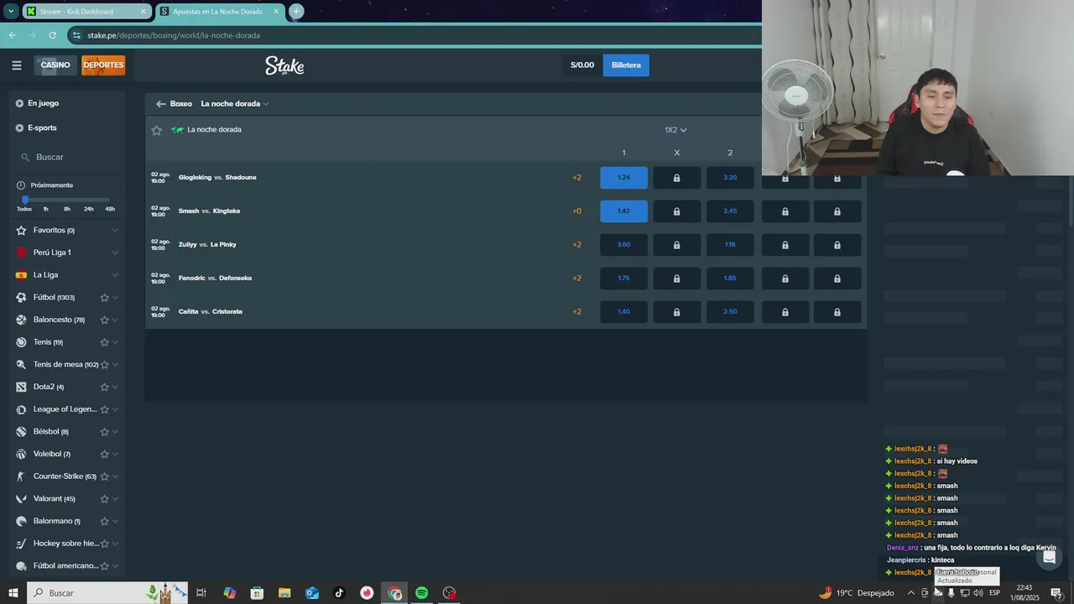Favorite the Tenis sport star
The height and width of the screenshot is (604, 1074).
(x=105, y=342)
